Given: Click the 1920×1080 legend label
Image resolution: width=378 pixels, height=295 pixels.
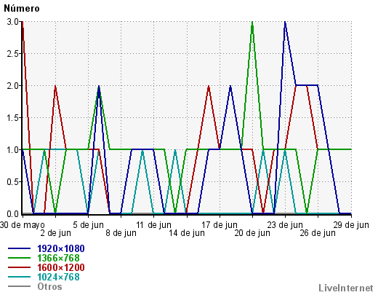Looking at the screenshot, I should (61, 248).
